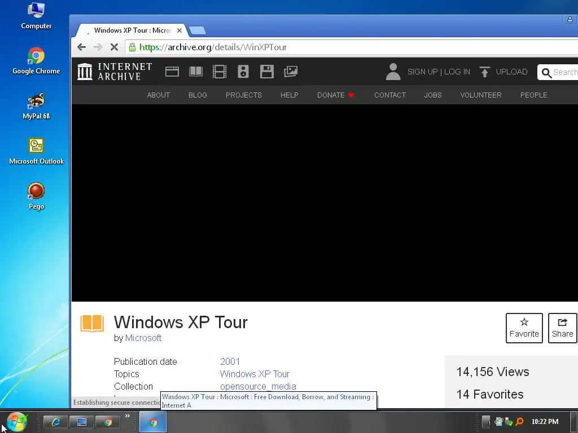578x433 pixels.
Task: Open the DONATE menu item
Action: 335,95
